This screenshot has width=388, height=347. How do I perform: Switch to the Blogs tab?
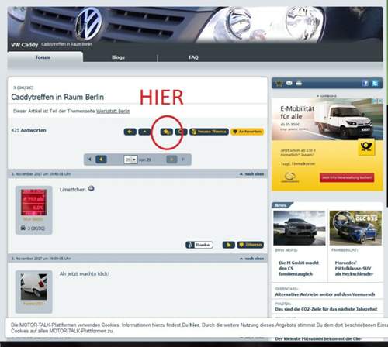coord(118,57)
